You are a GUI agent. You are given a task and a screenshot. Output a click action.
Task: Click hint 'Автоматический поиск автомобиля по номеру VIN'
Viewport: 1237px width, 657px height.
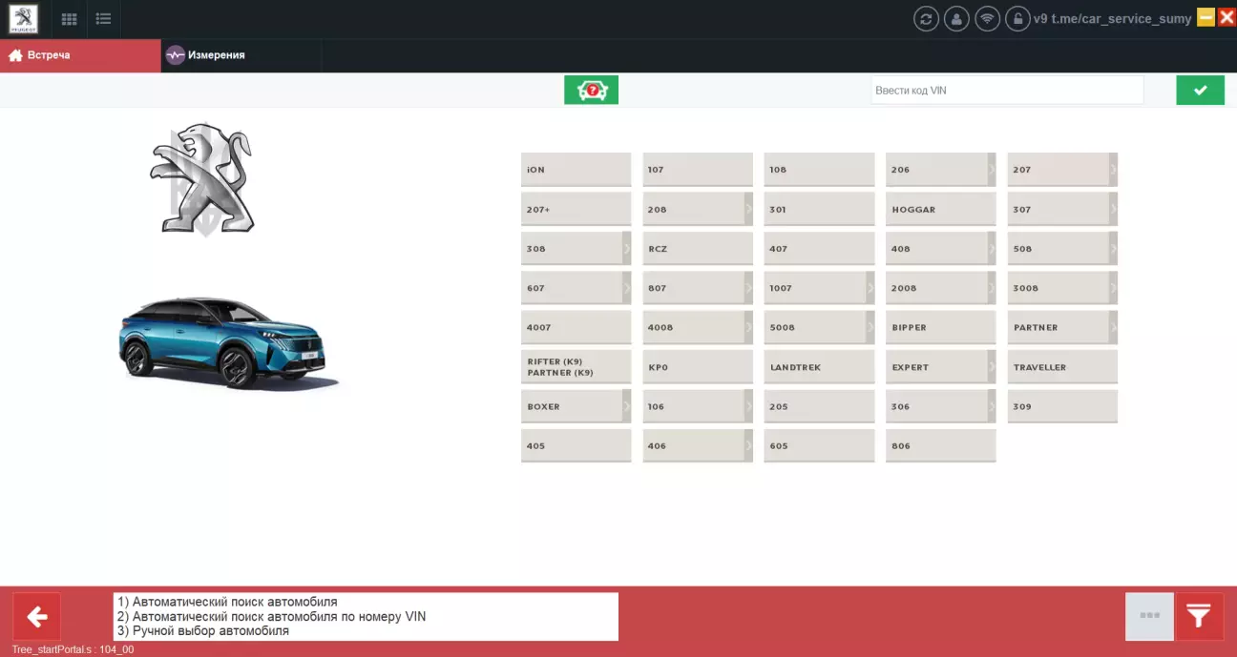point(271,617)
